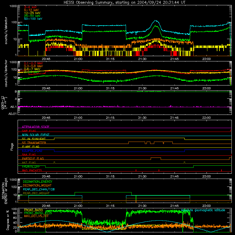Screen dimensions: 235x235
Task: Click the peak of the cyan 50-100 keV curve
Action: [x=156, y=21]
